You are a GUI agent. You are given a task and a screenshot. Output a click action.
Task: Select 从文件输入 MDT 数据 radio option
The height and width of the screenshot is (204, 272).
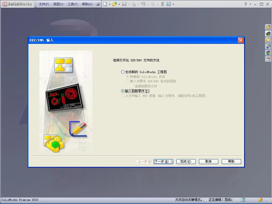(x=123, y=96)
